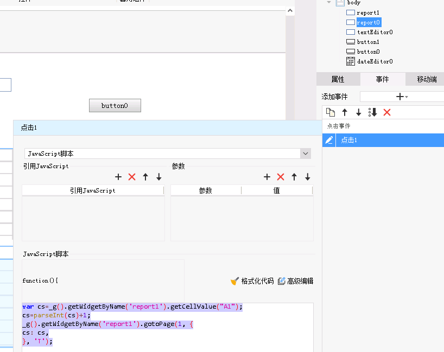This screenshot has height=352, width=444.
Task: Click the gotoPage code line
Action: 107,324
